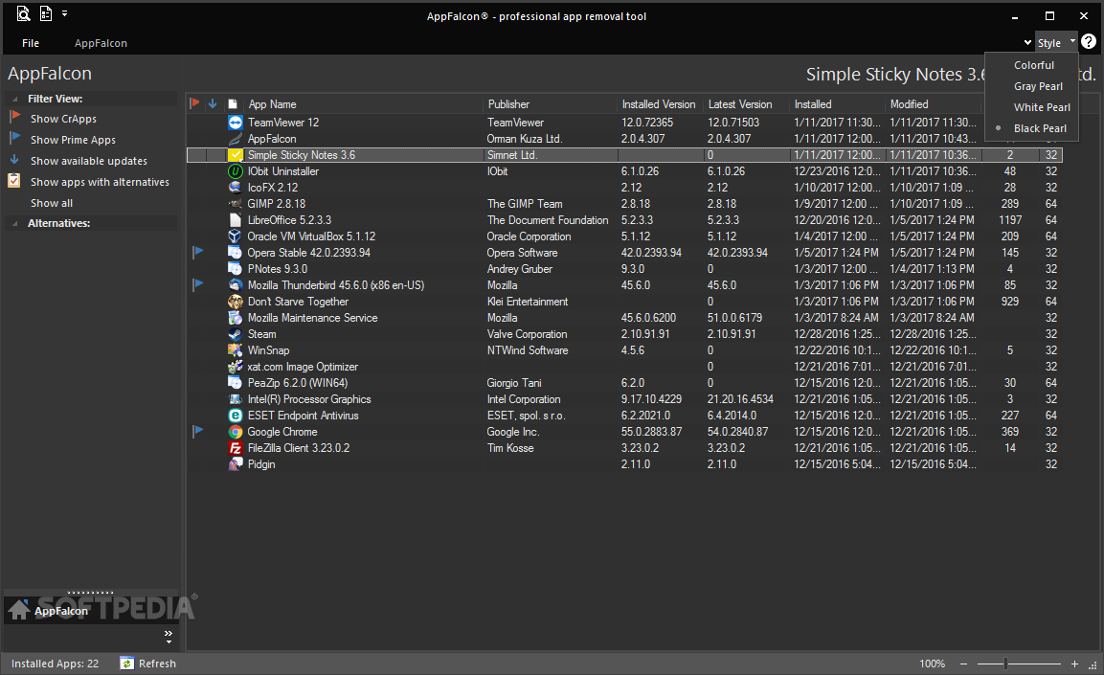The image size is (1104, 675).
Task: Toggle the checkbox icon for apps with alternatives
Action: click(x=14, y=181)
